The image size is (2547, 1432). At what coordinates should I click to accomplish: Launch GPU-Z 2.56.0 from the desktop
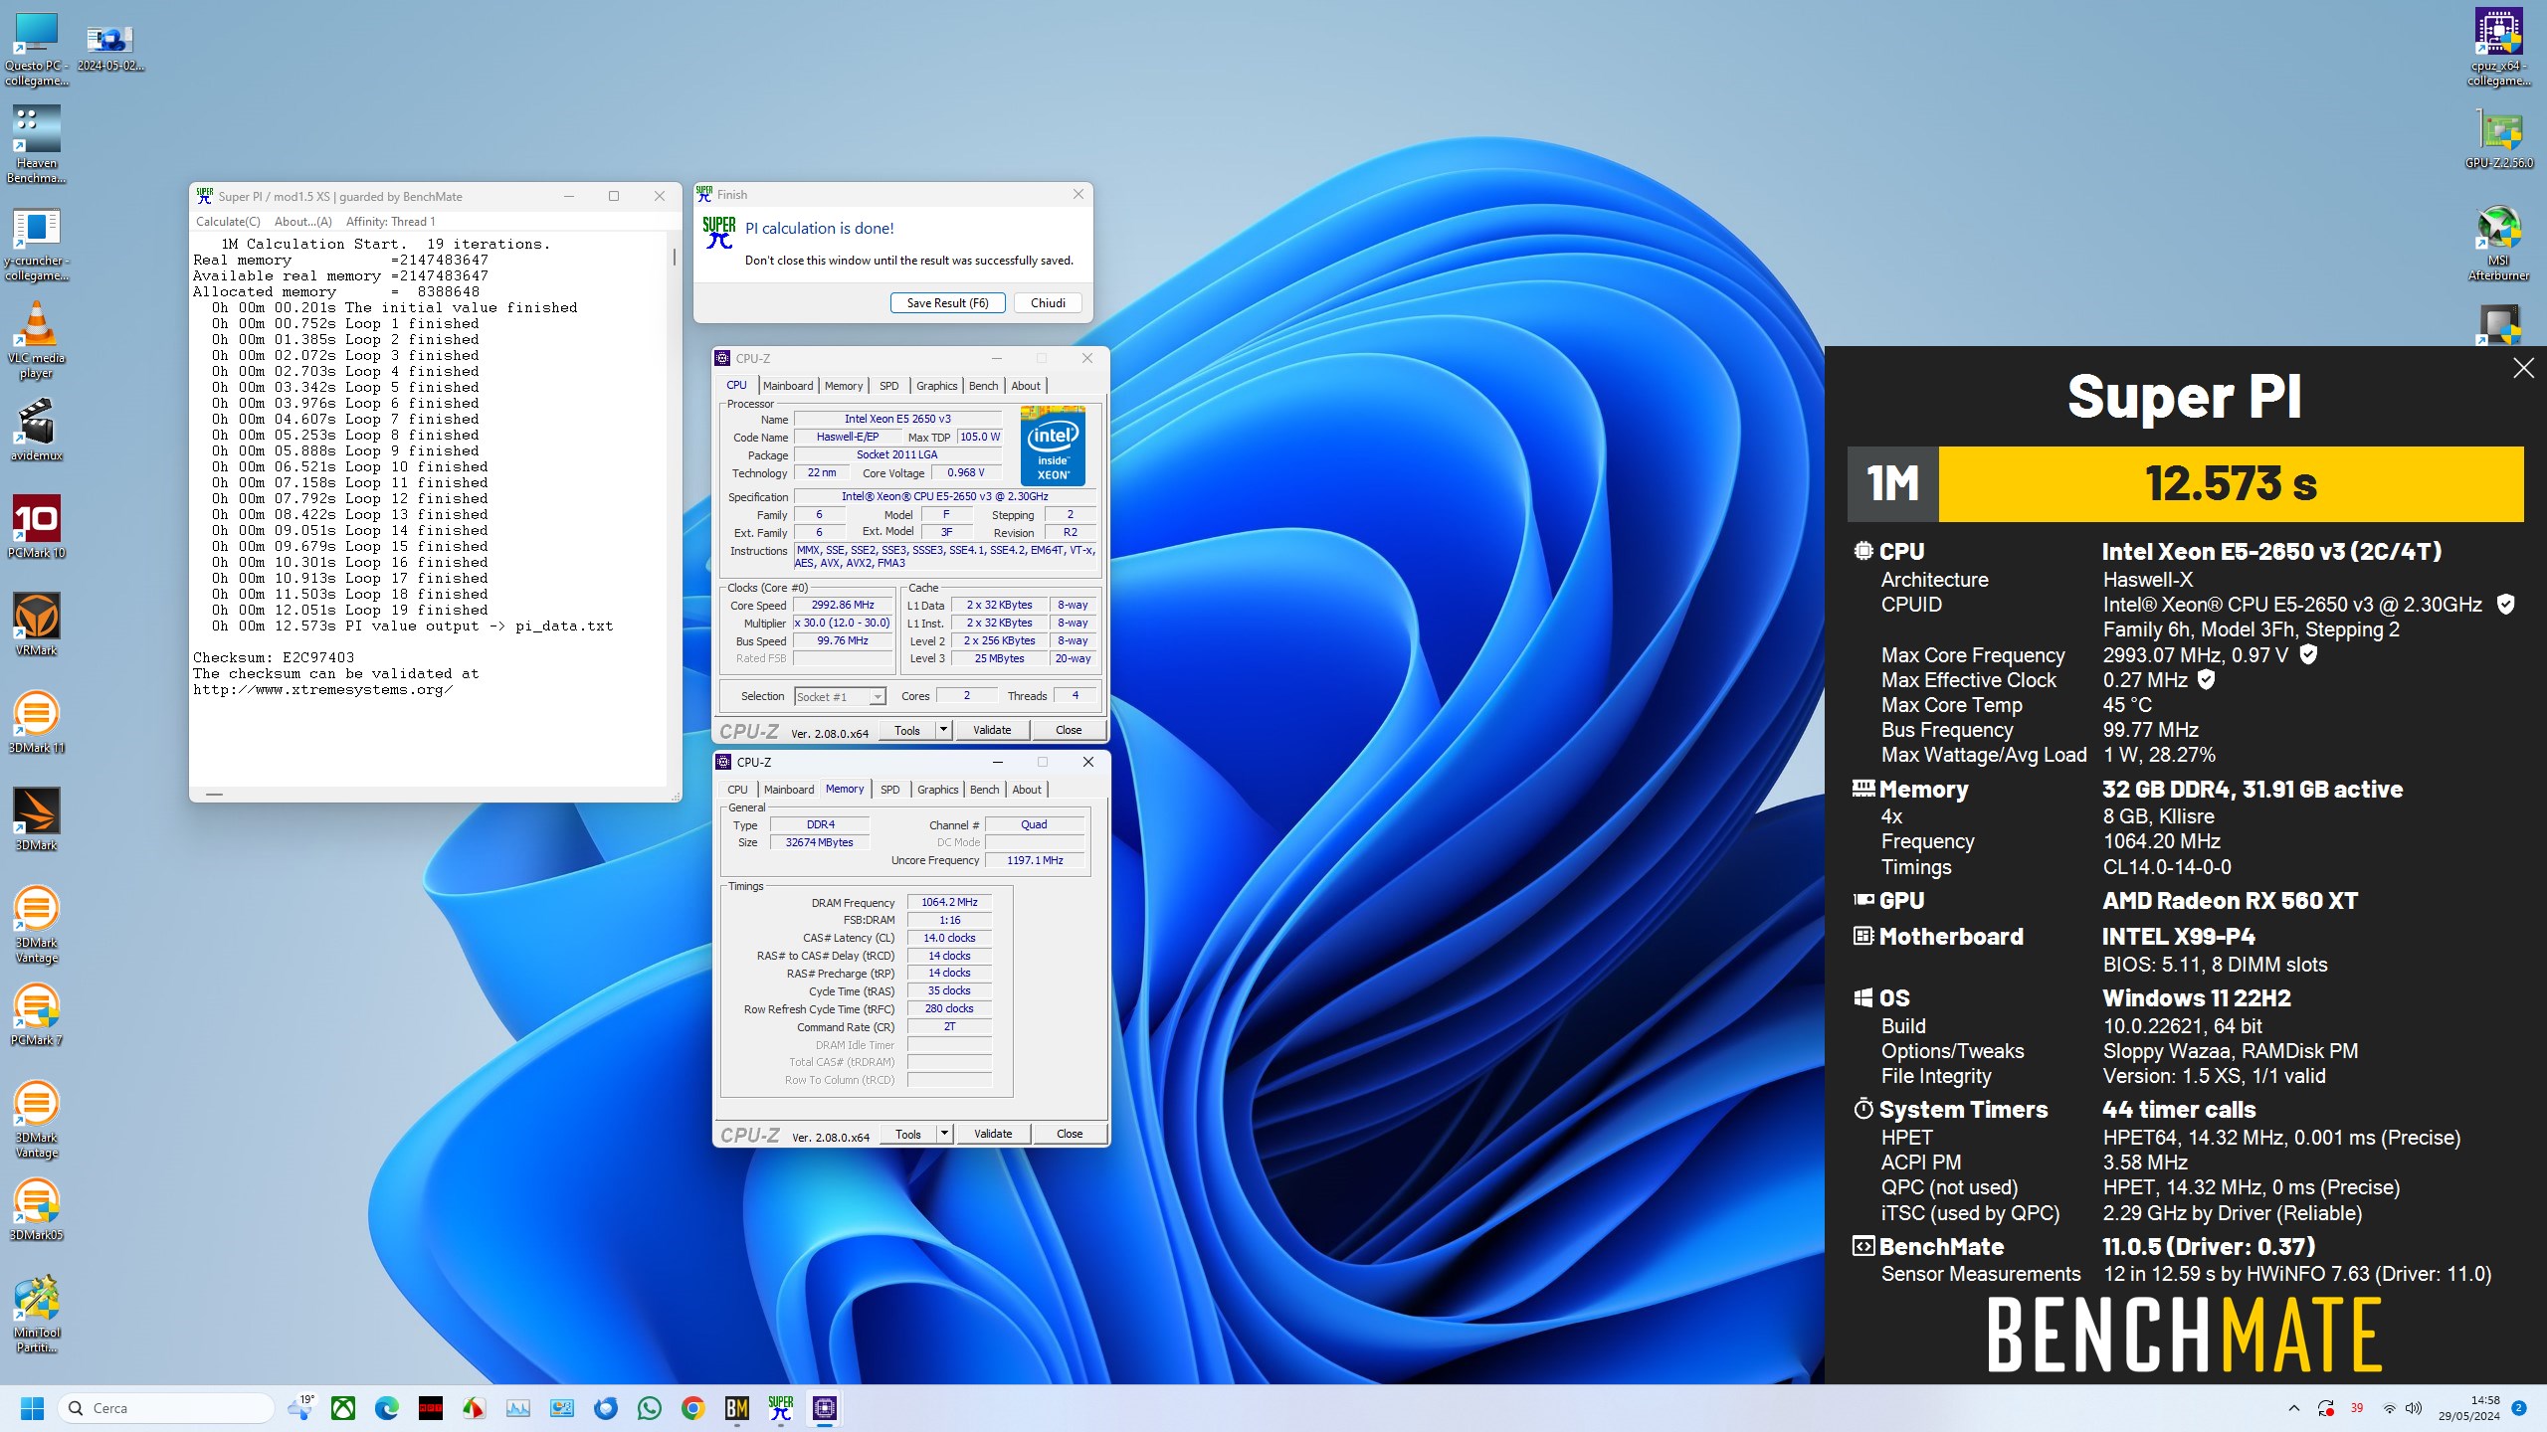2498,140
